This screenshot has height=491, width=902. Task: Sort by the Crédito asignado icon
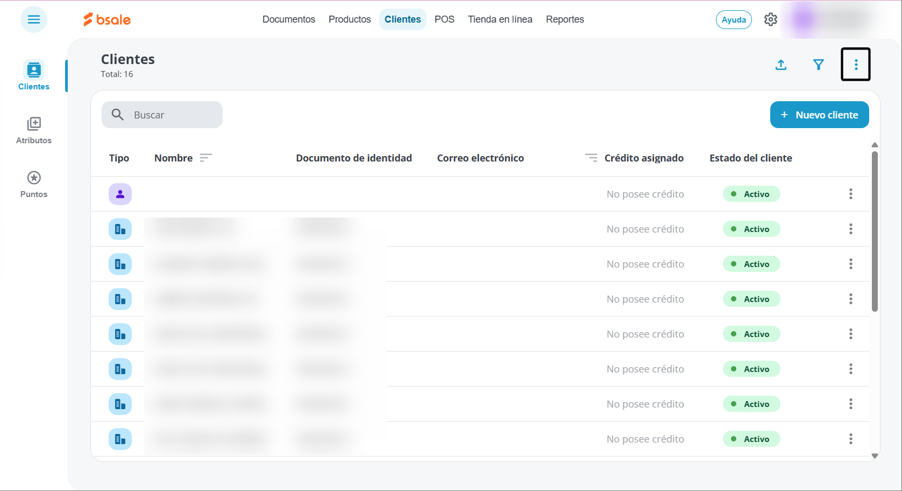pyautogui.click(x=591, y=158)
